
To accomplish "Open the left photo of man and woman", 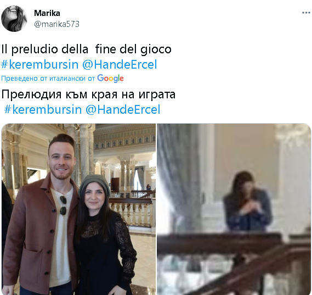I will pos(78,209).
